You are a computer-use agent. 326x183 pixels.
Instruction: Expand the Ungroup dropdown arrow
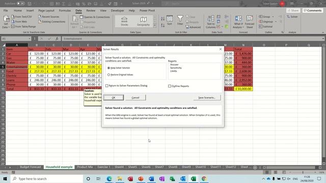276,21
